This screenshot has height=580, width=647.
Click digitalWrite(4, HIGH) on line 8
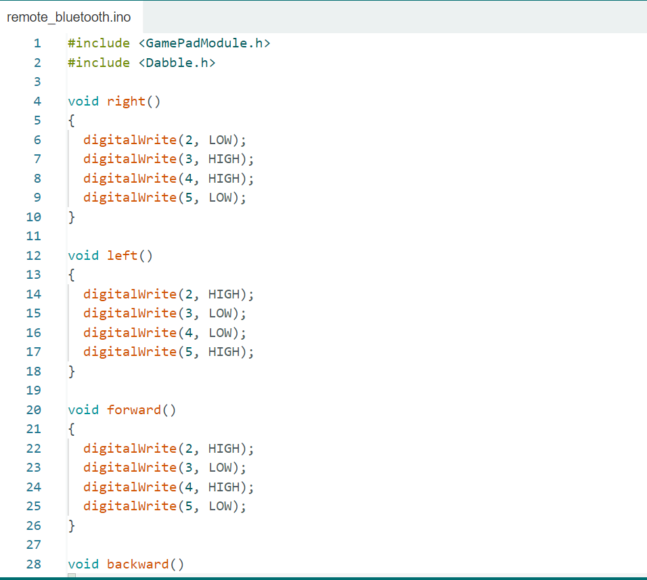click(169, 178)
